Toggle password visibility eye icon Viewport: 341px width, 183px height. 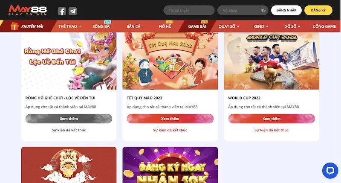pos(263,10)
